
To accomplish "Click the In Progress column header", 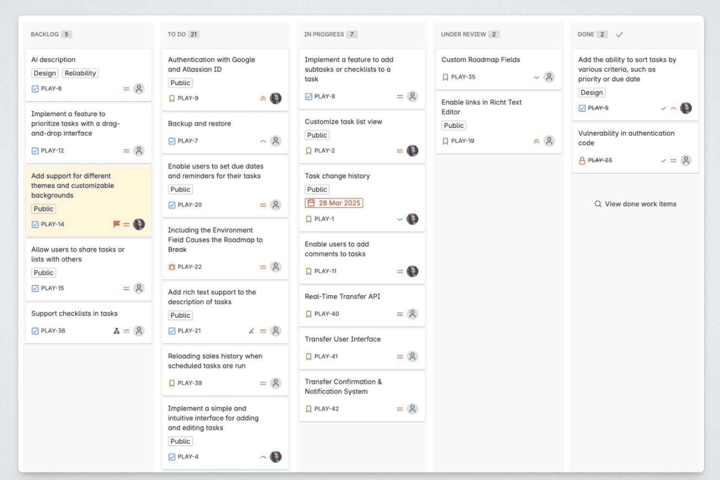I will coord(324,35).
